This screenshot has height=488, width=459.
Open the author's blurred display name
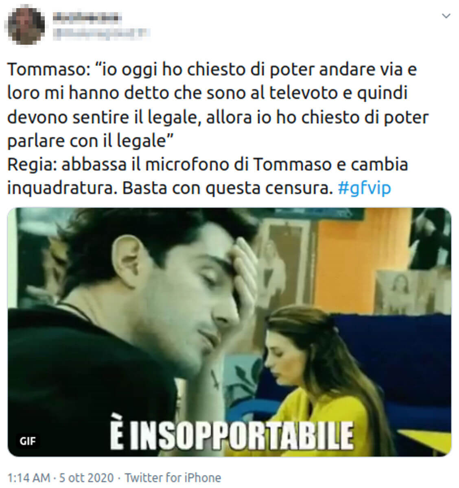pyautogui.click(x=87, y=17)
